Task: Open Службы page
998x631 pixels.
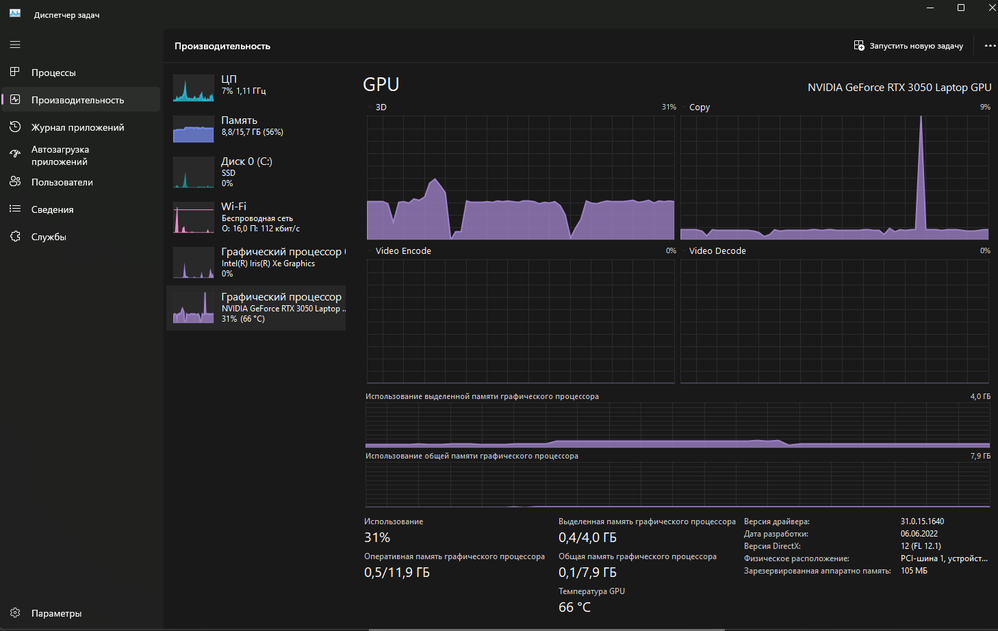Action: 81,236
